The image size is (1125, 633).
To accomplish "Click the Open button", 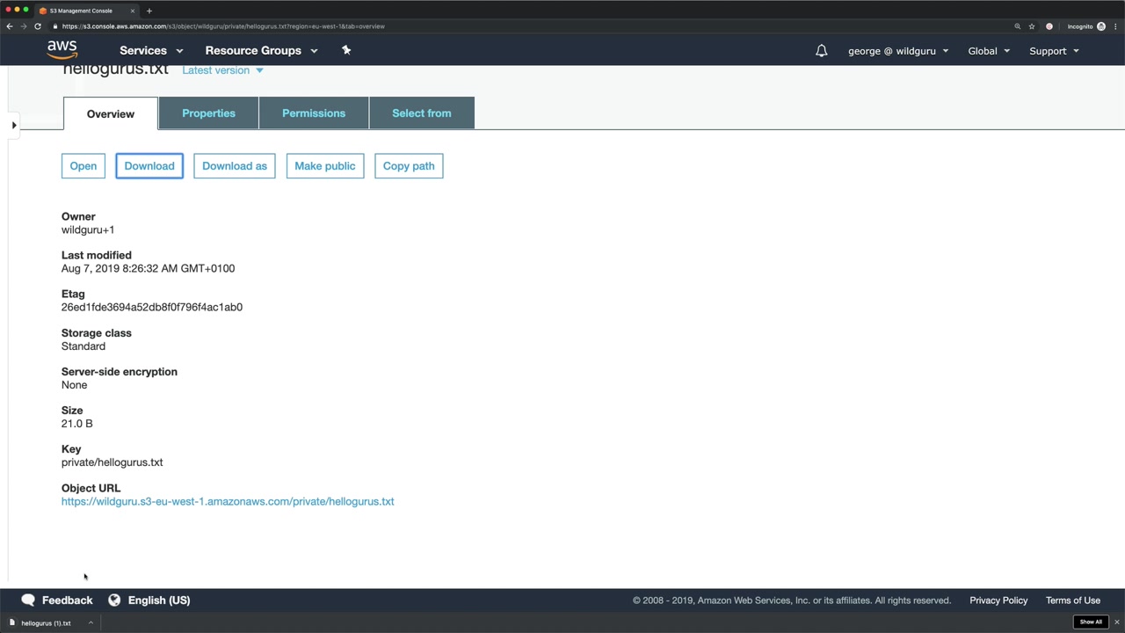I will tap(83, 166).
